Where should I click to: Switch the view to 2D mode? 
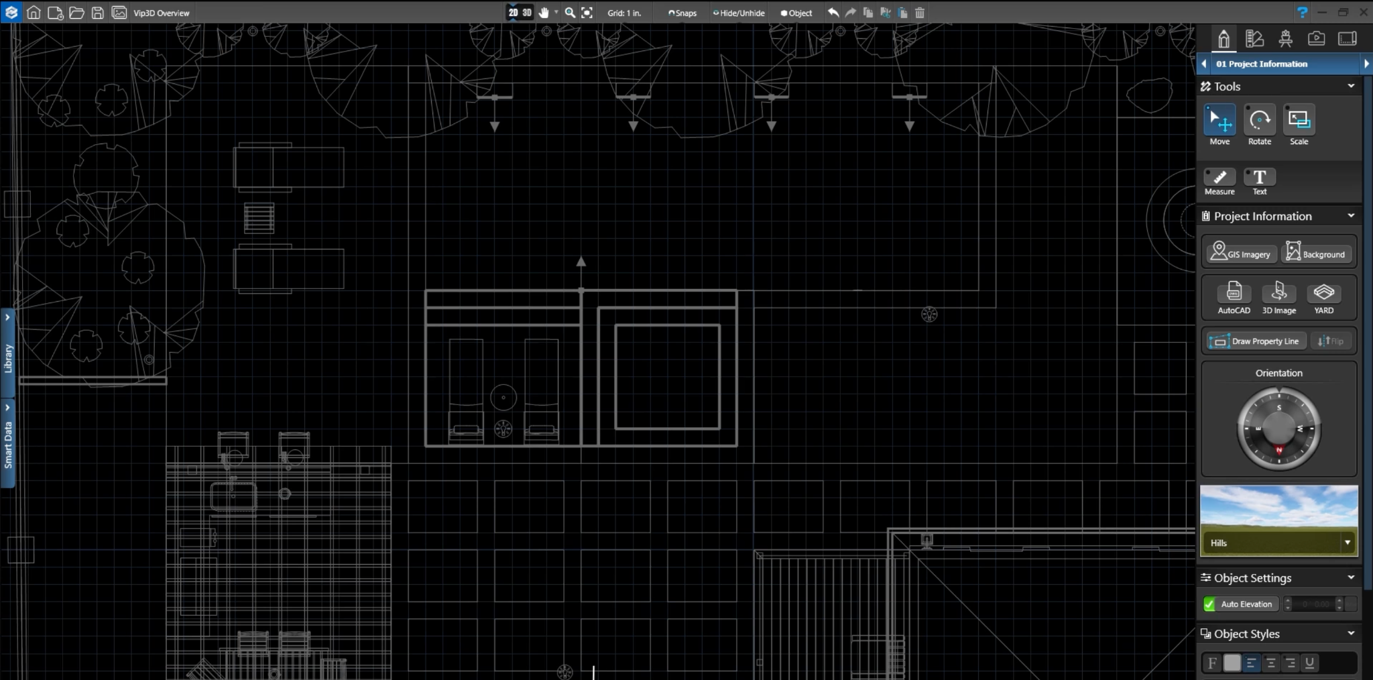coord(513,12)
